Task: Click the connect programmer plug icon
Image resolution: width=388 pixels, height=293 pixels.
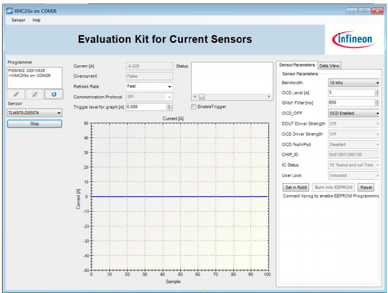Action: [16, 94]
